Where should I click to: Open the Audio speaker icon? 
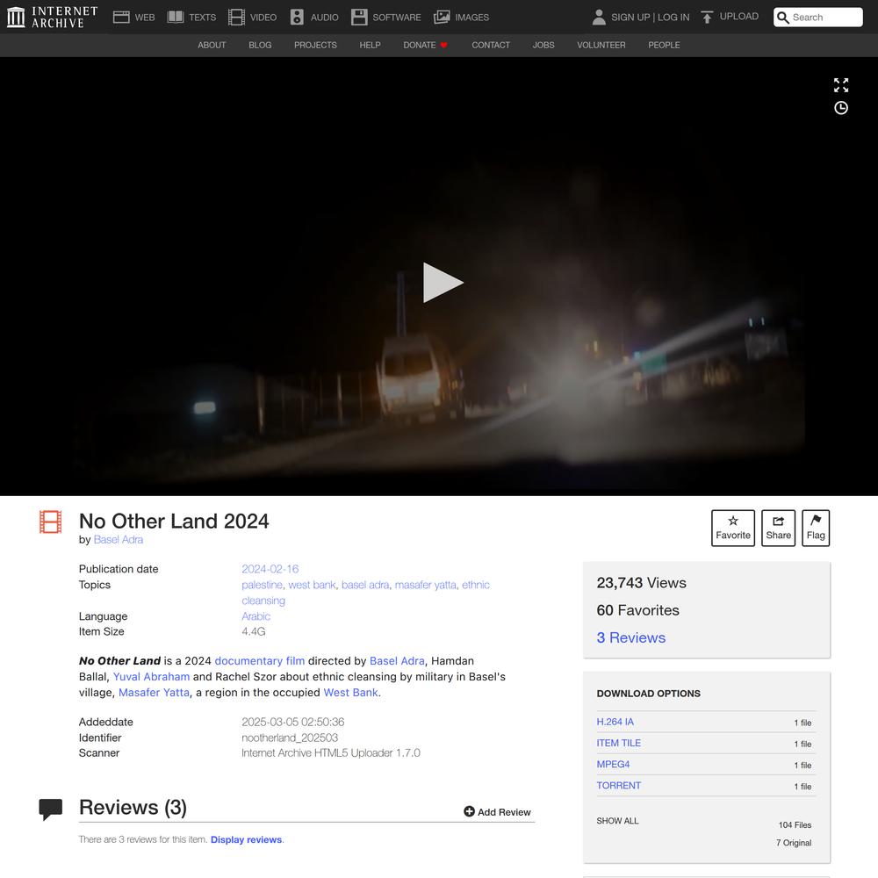[297, 18]
